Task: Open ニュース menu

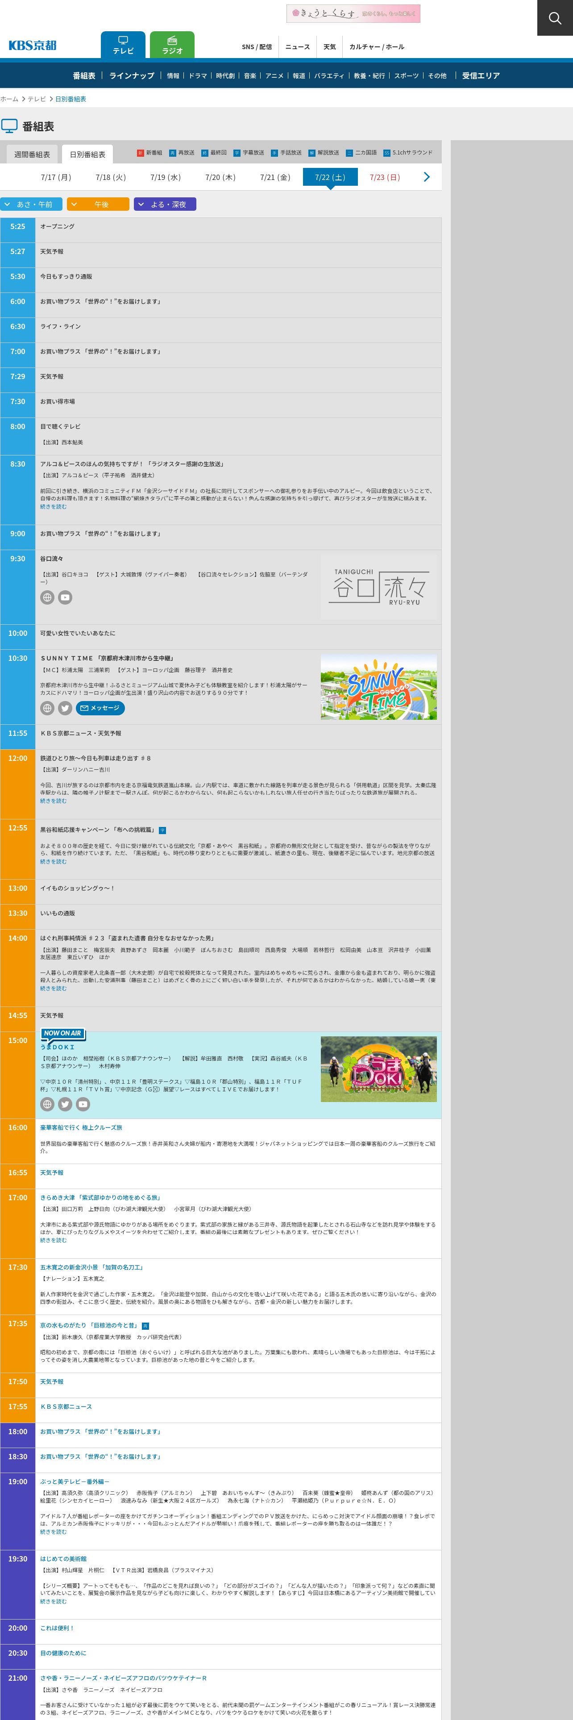Action: [x=298, y=47]
